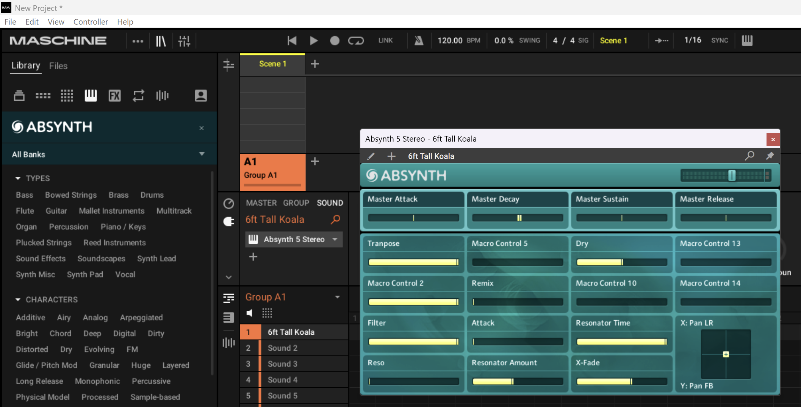Select the Sound 3 slot
This screenshot has width=801, height=407.
point(294,364)
